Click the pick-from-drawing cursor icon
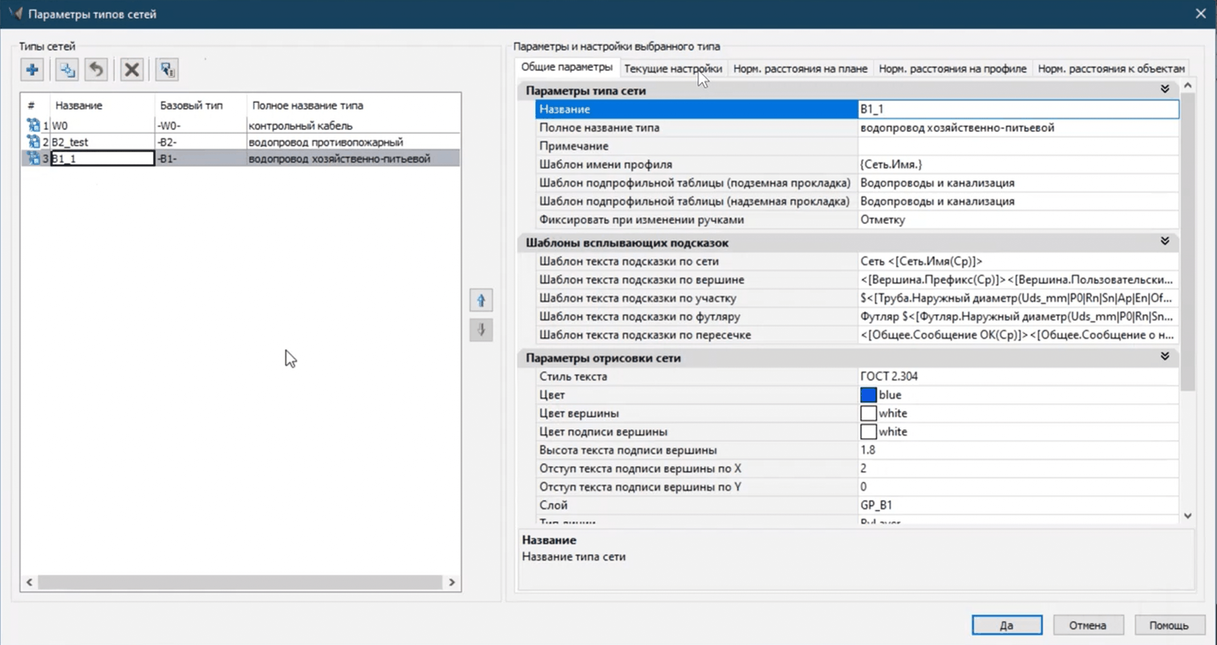 coord(167,70)
